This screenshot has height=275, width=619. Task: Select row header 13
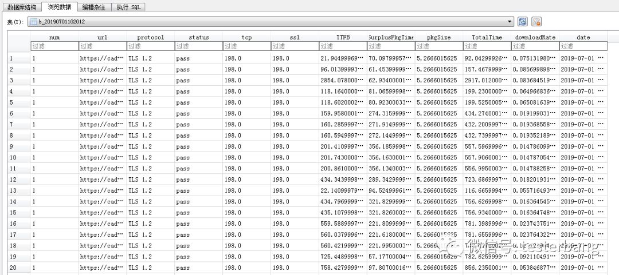coord(19,191)
